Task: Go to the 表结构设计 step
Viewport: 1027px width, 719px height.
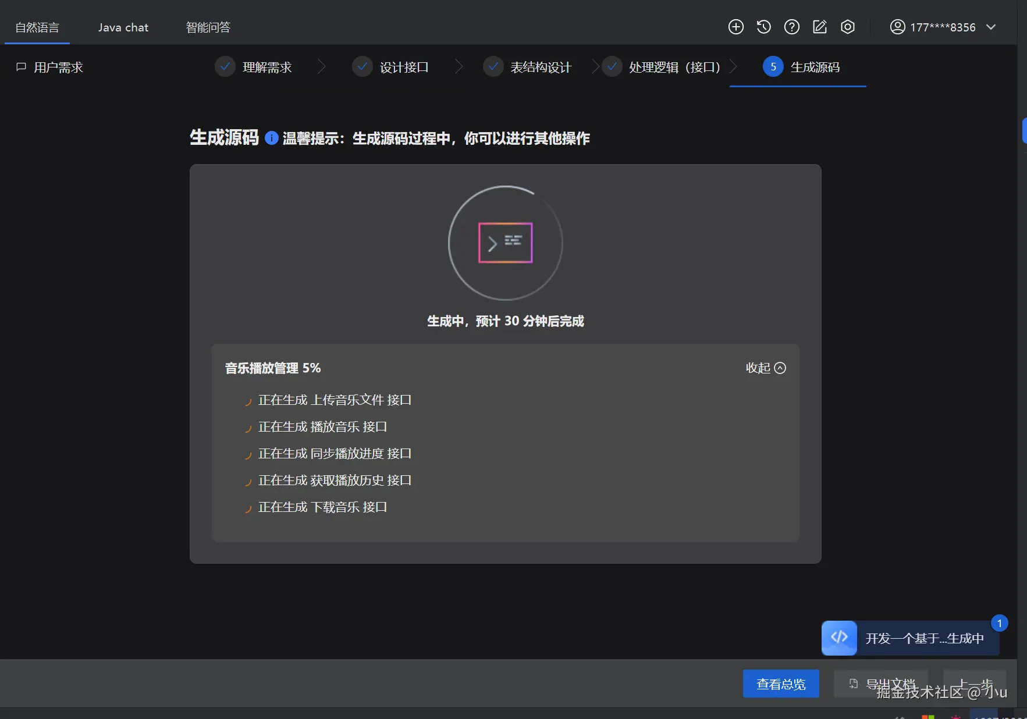Action: pos(527,67)
